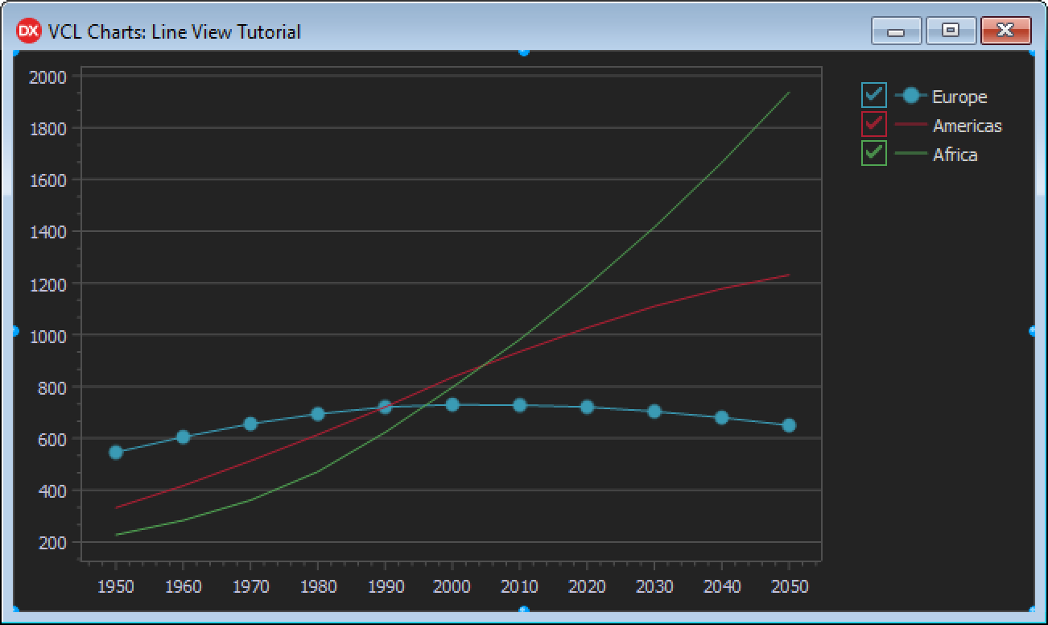The height and width of the screenshot is (625, 1048).
Task: Maximize the Line View Tutorial window
Action: tap(951, 31)
